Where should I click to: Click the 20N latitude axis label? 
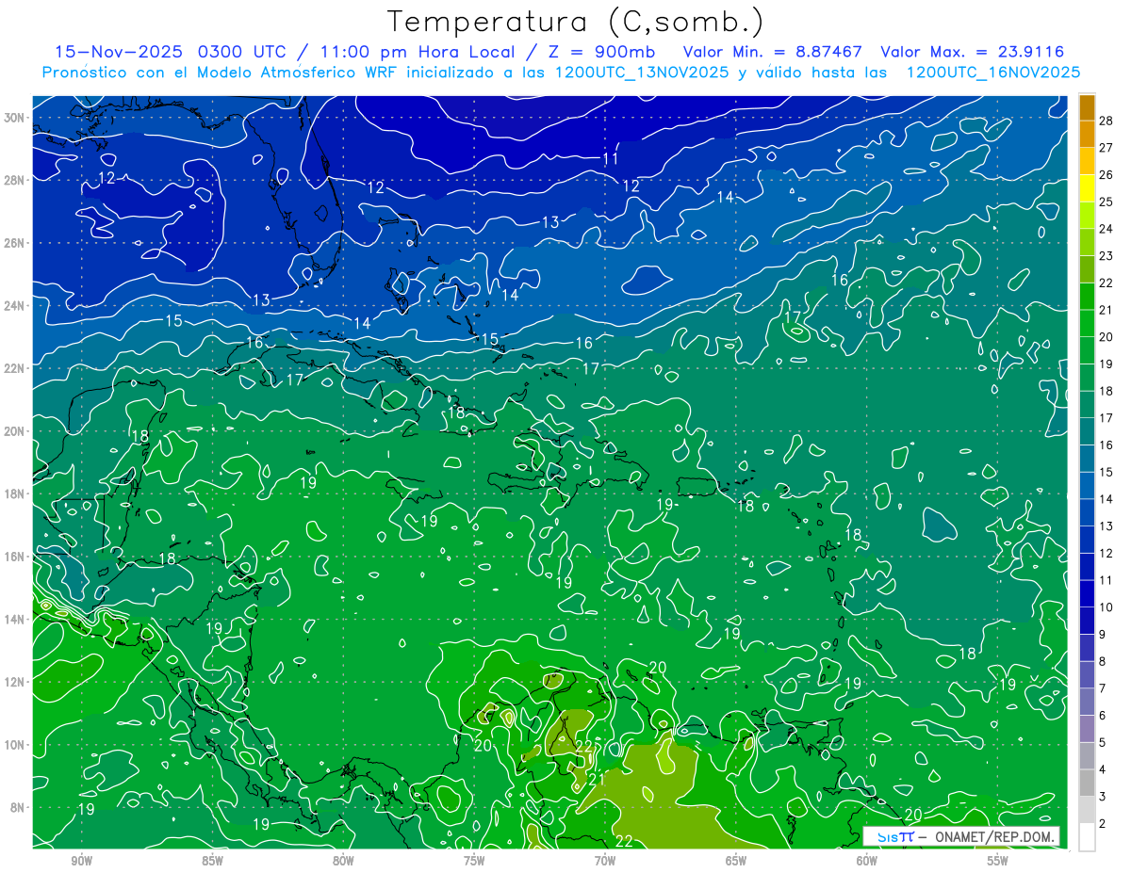(15, 431)
